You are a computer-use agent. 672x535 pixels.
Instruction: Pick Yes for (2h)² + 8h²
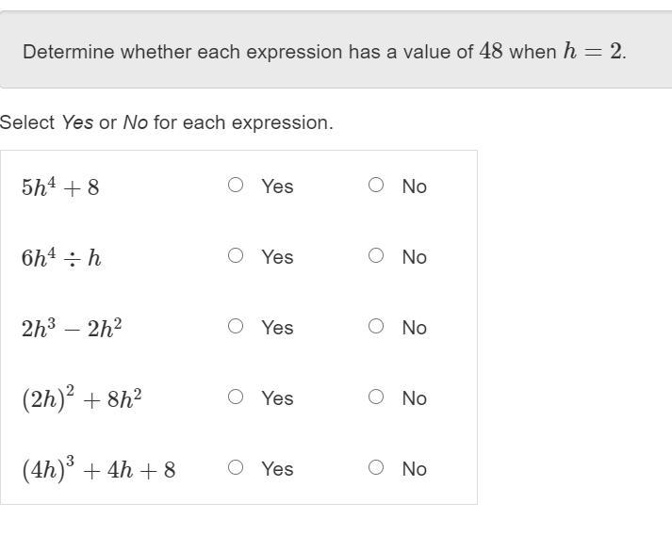[236, 397]
